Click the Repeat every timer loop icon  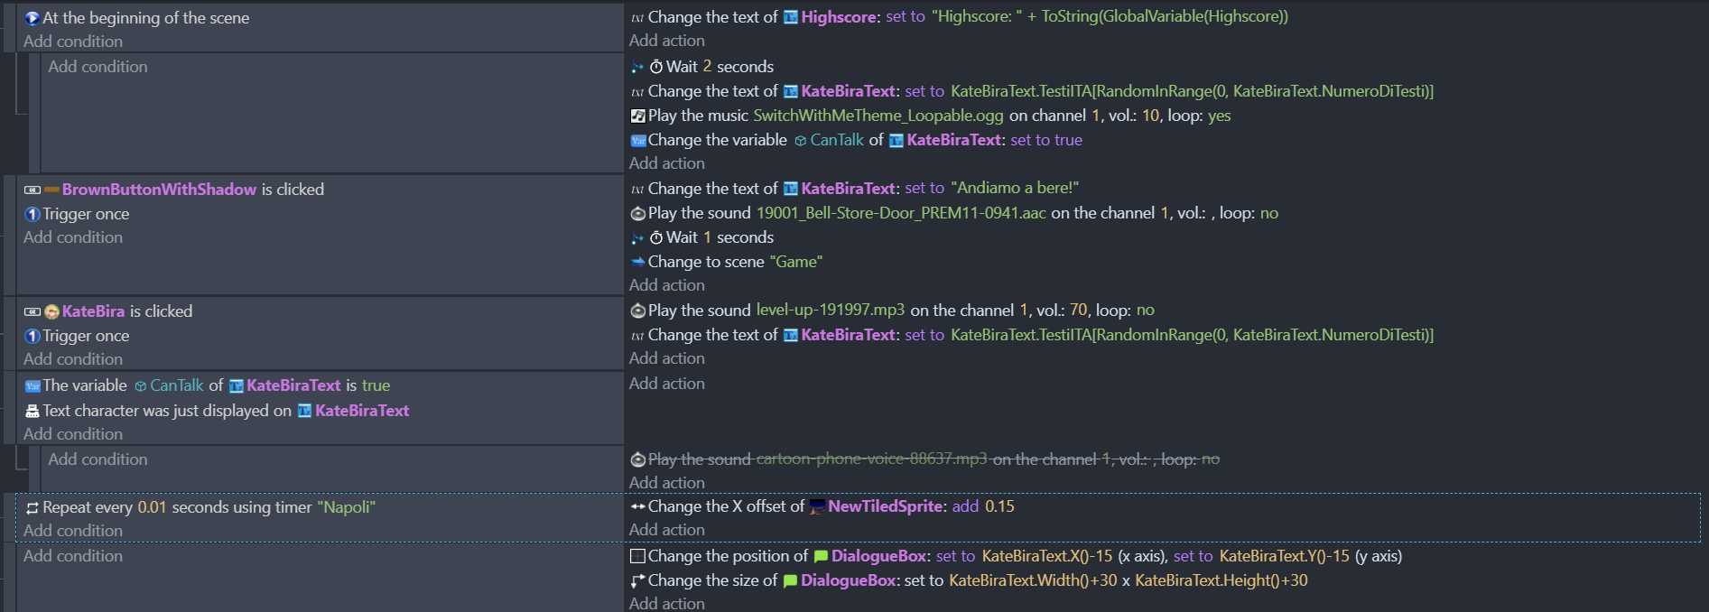click(x=33, y=507)
